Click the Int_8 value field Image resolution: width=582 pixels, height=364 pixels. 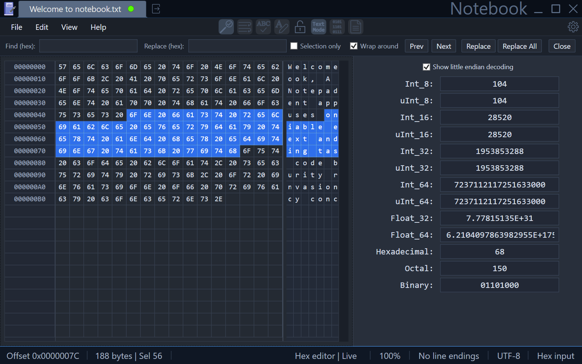coord(499,84)
